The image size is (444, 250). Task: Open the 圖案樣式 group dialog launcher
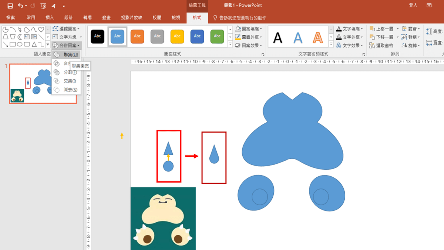[x=263, y=54]
